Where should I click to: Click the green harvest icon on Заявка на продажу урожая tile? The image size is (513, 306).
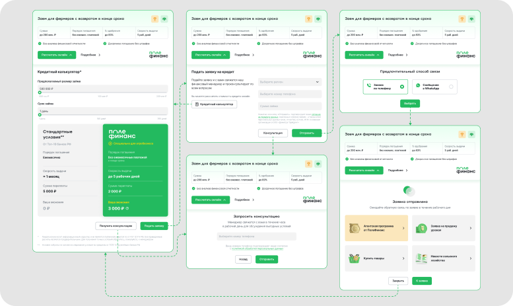point(421,228)
